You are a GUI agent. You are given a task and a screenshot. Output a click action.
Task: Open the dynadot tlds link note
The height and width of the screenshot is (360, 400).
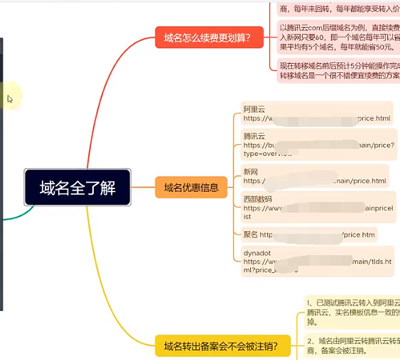(318, 261)
